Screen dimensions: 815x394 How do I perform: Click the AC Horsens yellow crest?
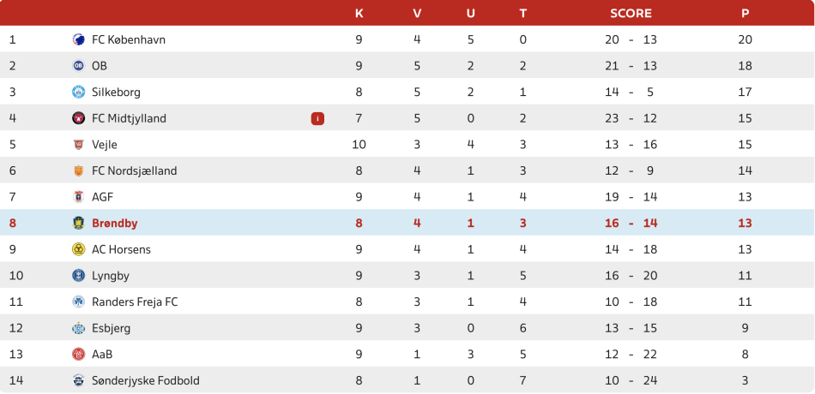pos(78,249)
